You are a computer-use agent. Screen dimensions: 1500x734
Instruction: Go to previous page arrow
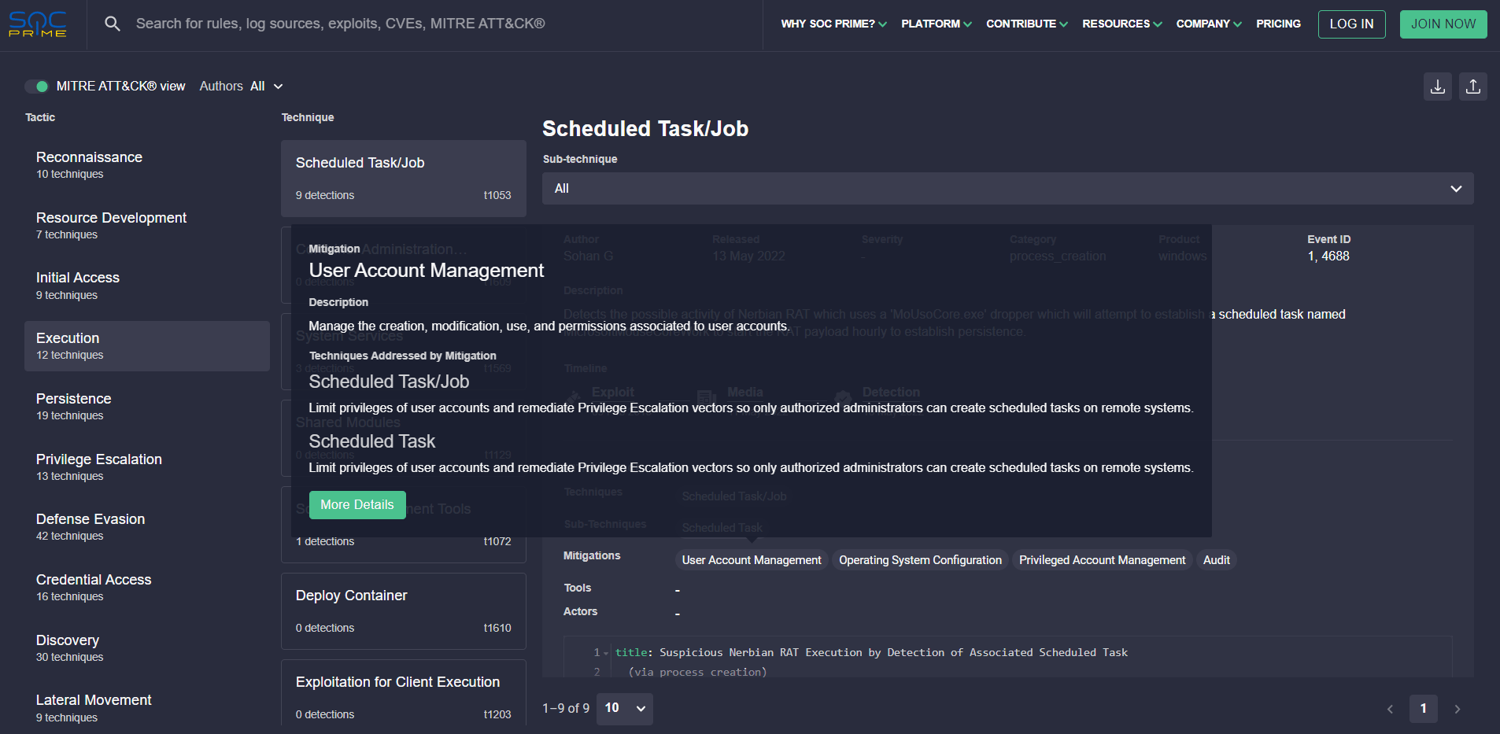point(1390,709)
